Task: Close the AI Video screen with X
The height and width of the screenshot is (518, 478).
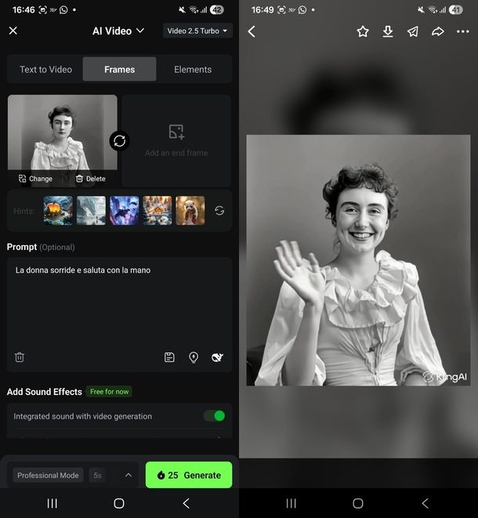Action: coord(13,31)
